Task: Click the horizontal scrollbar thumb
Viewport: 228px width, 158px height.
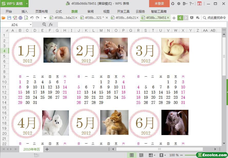Action: (x=160, y=149)
